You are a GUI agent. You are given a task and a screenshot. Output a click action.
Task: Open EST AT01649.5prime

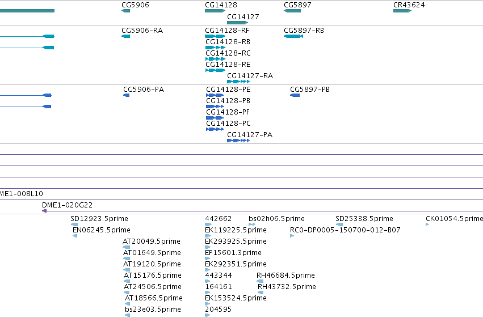click(152, 253)
